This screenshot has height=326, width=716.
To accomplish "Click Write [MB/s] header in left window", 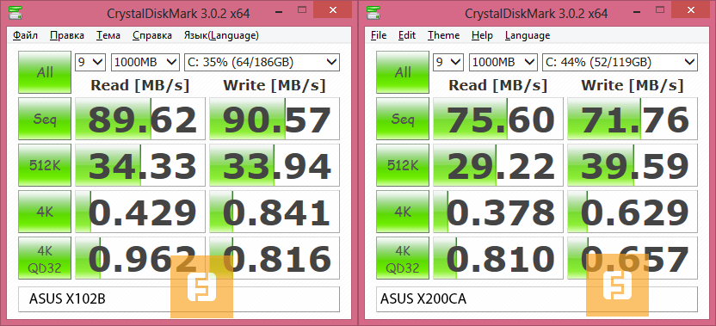I will coord(274,85).
